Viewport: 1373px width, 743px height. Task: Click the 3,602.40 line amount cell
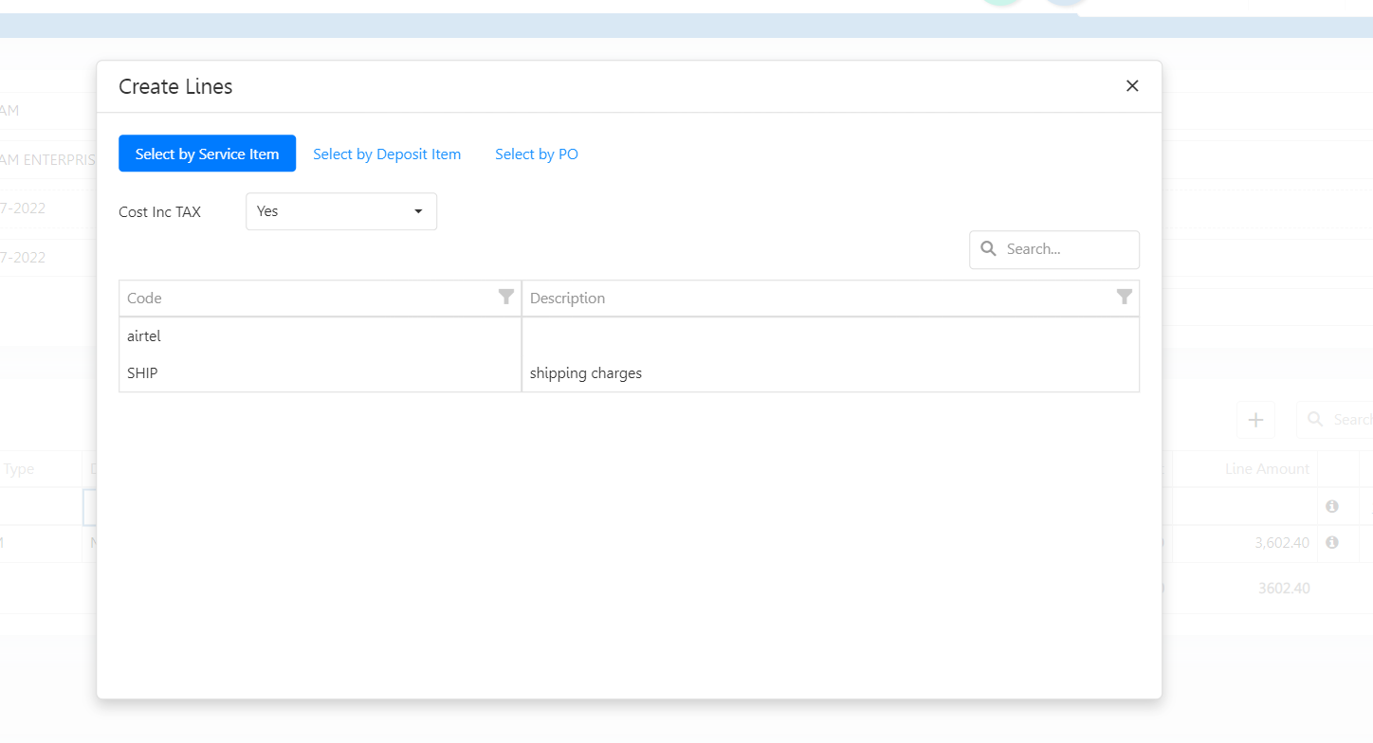point(1244,543)
